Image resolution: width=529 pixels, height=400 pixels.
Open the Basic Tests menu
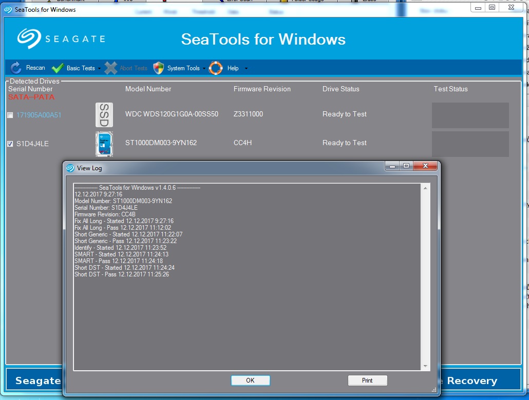[81, 68]
